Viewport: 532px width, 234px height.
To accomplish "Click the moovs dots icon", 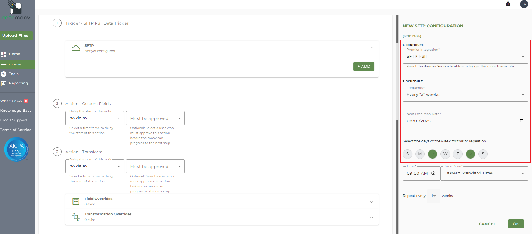I will tap(4, 65).
